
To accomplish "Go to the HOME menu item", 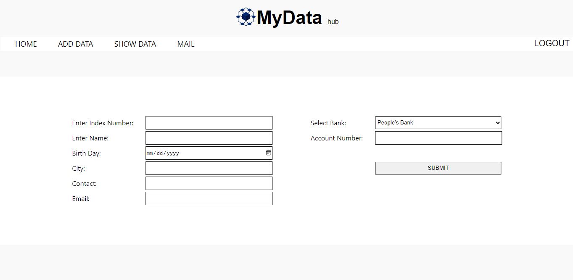I will [x=26, y=44].
